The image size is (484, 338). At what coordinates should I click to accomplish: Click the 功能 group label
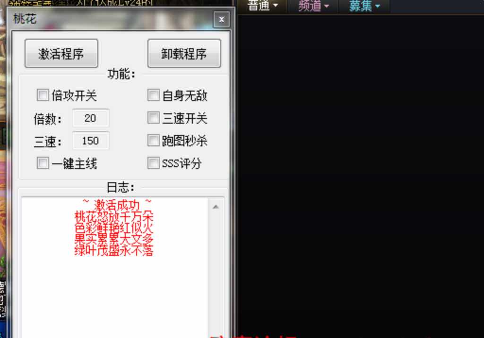tap(121, 74)
